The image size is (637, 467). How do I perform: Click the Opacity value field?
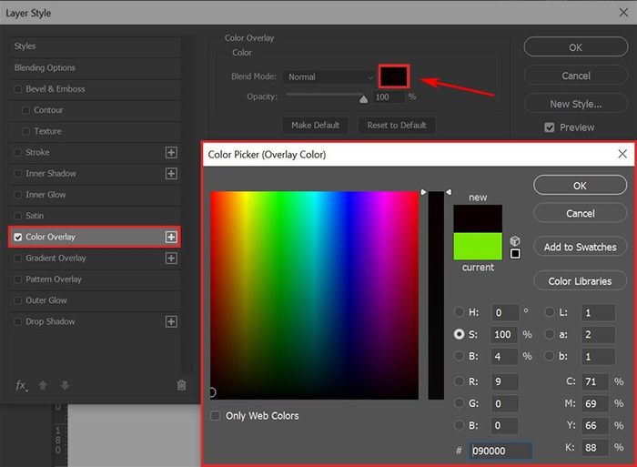[389, 96]
